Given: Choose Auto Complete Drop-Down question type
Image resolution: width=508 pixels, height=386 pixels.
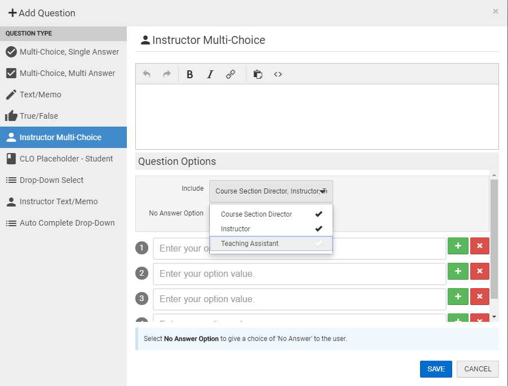Looking at the screenshot, I should coord(63,223).
